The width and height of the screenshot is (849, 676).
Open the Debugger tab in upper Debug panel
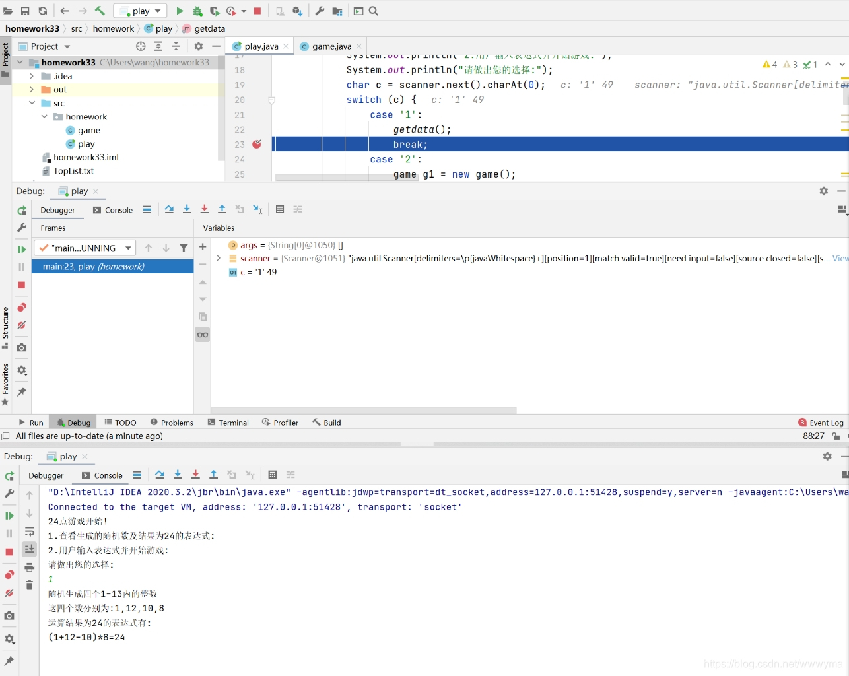pos(57,210)
